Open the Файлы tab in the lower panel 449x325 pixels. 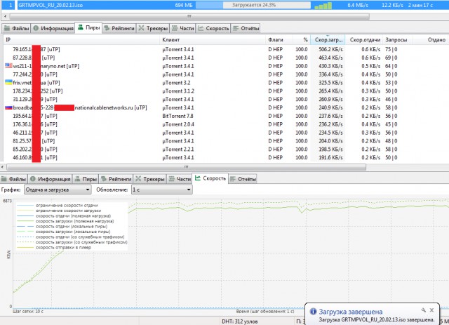pos(13,179)
